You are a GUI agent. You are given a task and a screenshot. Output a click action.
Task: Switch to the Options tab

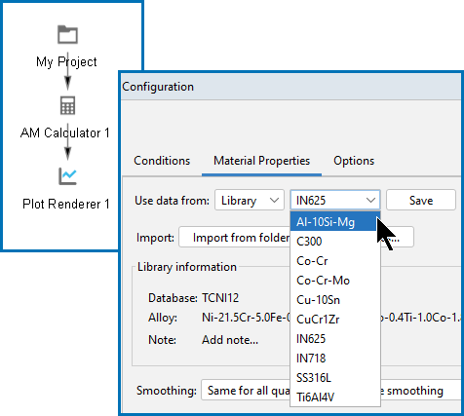[354, 161]
